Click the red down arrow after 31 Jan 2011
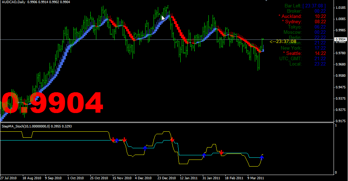This screenshot has height=181, width=348. coord(221,152)
